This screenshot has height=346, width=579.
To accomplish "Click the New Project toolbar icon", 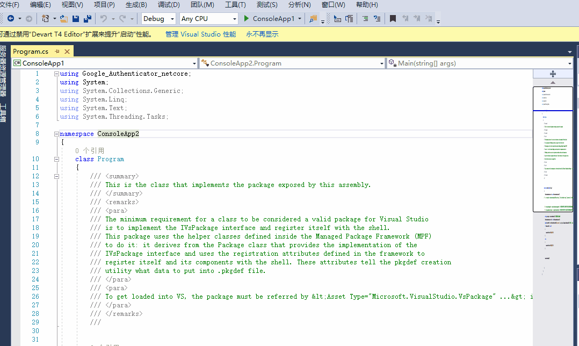I will click(x=46, y=18).
